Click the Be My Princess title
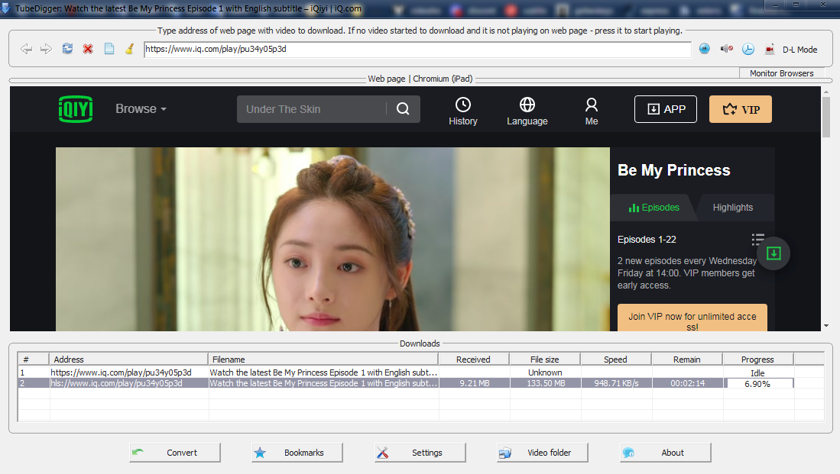 (673, 170)
